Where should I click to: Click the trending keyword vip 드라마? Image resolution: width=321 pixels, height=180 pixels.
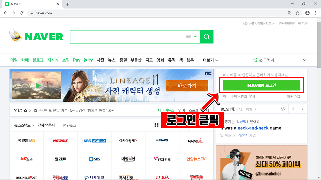(266, 60)
